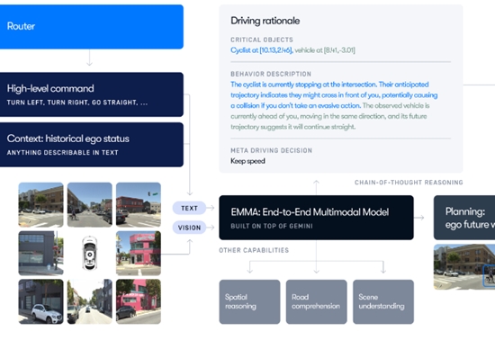Click the blue Router box
The width and height of the screenshot is (495, 340).
coord(92,26)
